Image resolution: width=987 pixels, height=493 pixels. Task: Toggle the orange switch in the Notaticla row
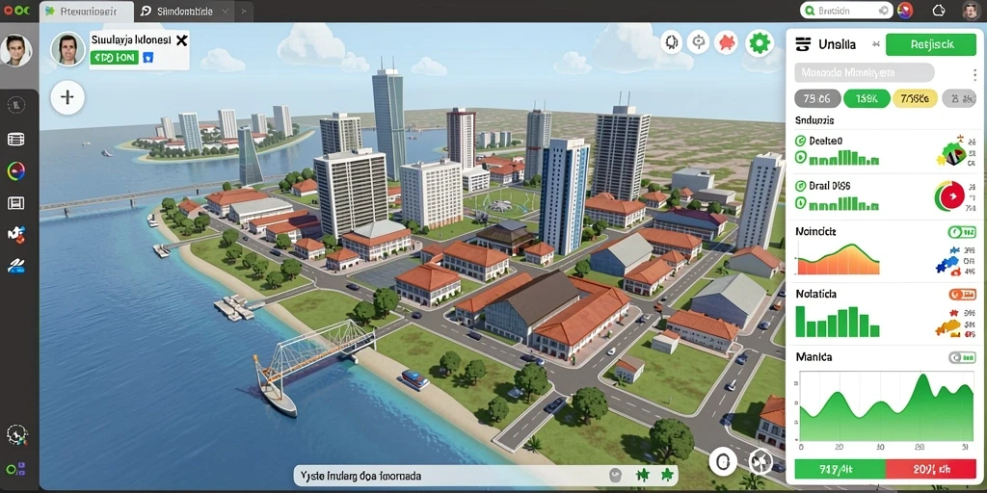[x=962, y=294]
